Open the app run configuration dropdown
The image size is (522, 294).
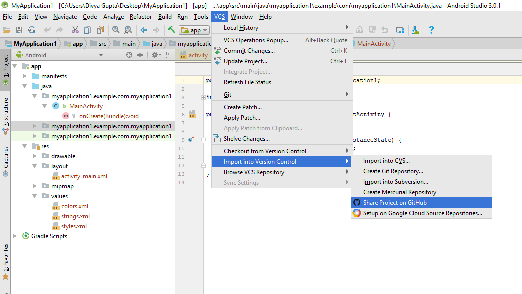195,30
